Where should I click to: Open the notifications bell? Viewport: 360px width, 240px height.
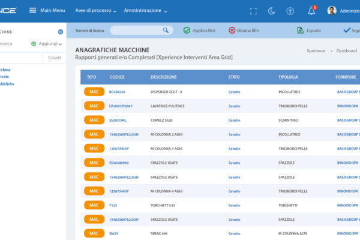point(311,11)
